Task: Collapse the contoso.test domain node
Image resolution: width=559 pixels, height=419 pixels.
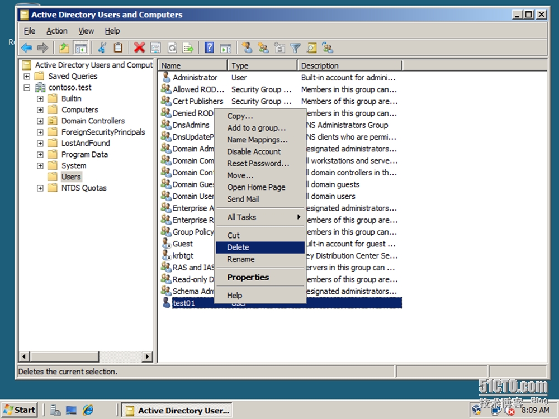Action: point(27,87)
